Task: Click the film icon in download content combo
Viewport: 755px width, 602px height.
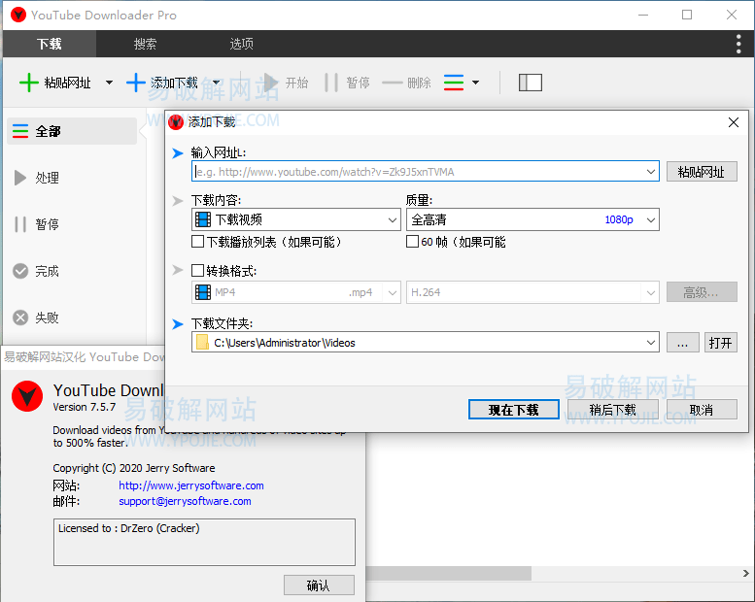Action: [203, 219]
